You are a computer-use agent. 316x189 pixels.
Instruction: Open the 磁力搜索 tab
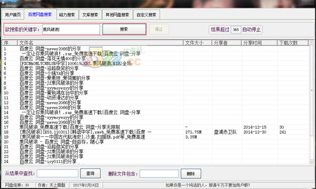[x=67, y=14]
